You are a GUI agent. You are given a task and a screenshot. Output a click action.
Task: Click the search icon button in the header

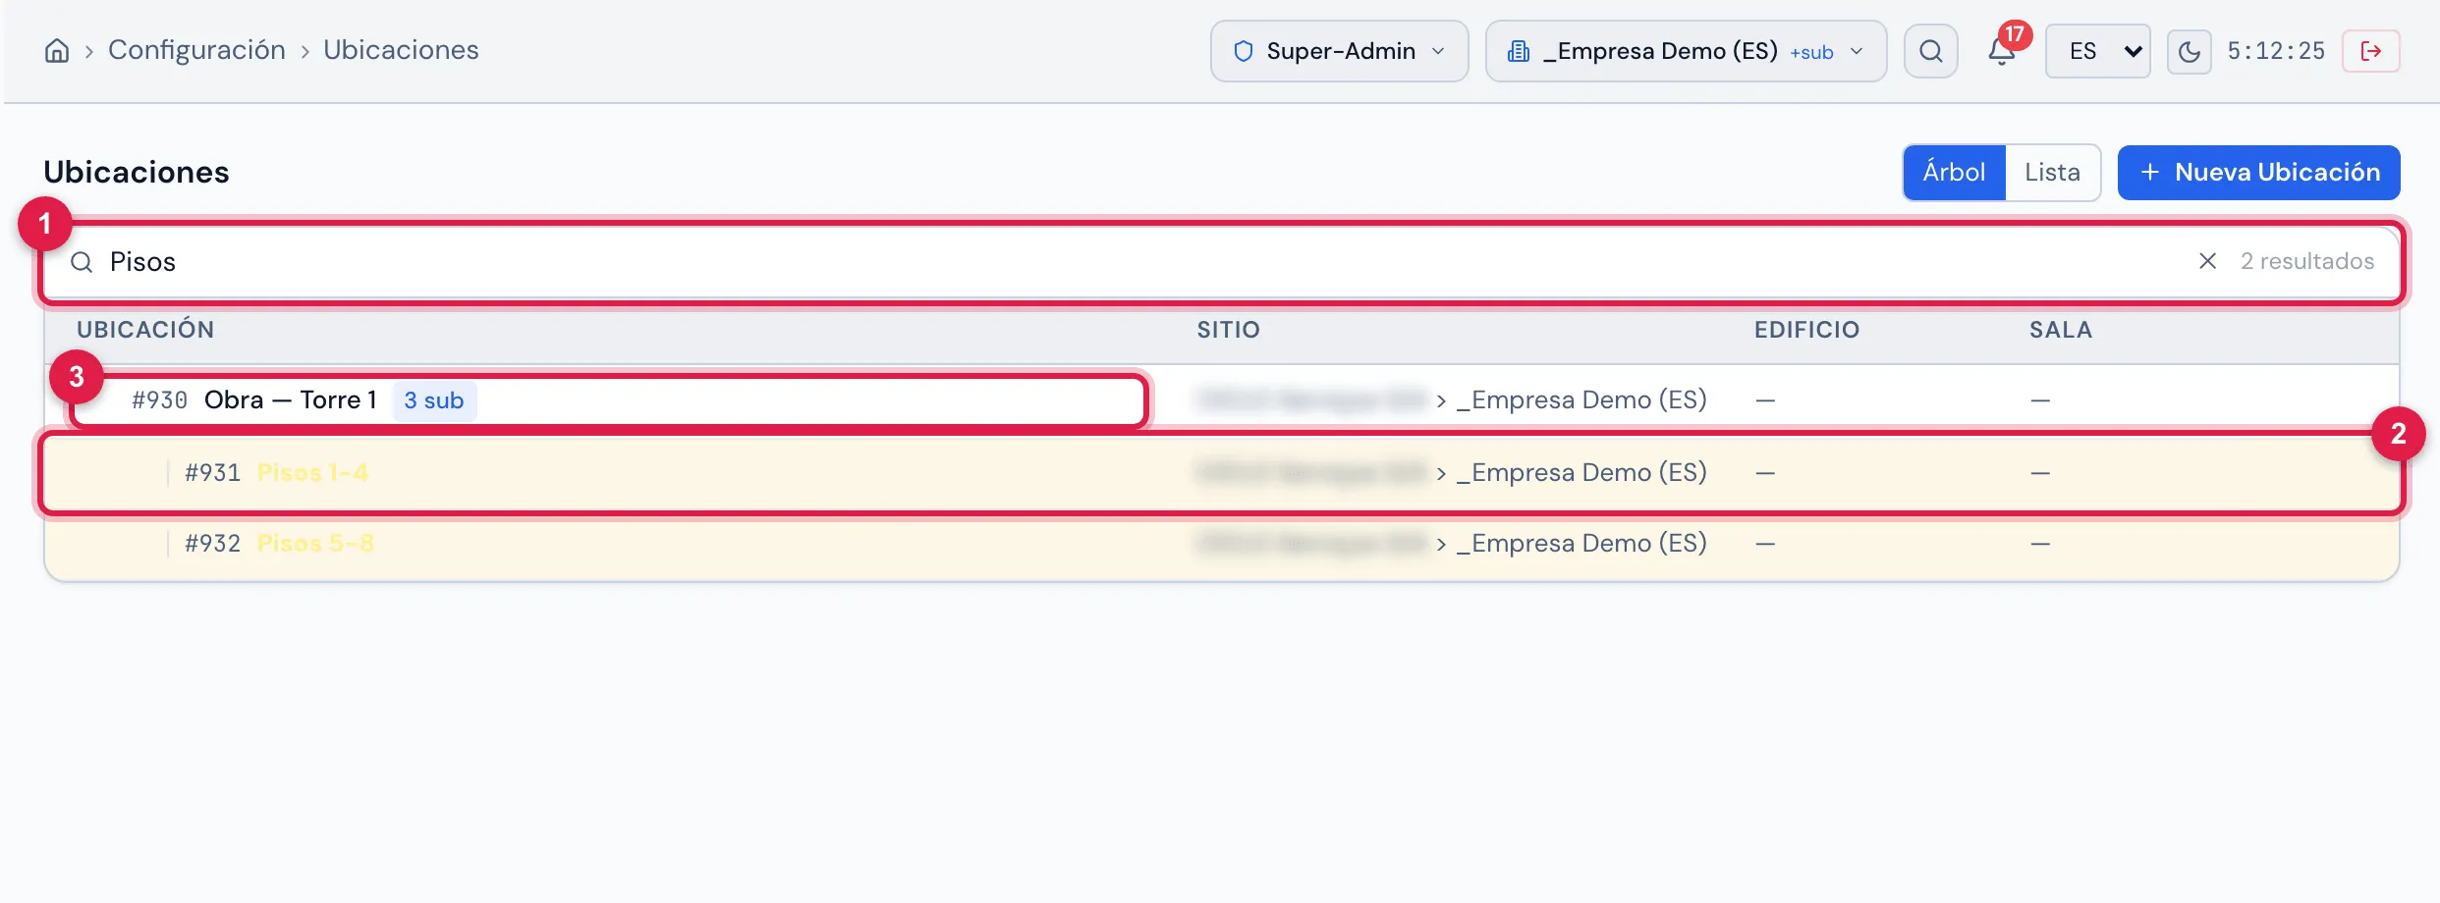click(x=1930, y=51)
